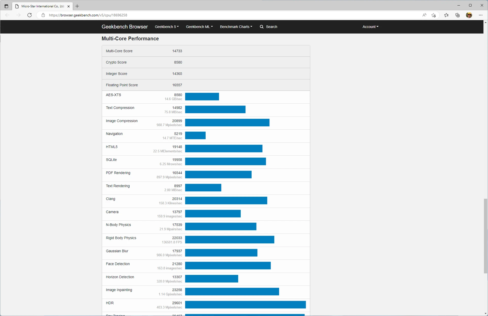Click the Face Detection label
This screenshot has height=316, width=488.
coord(118,264)
